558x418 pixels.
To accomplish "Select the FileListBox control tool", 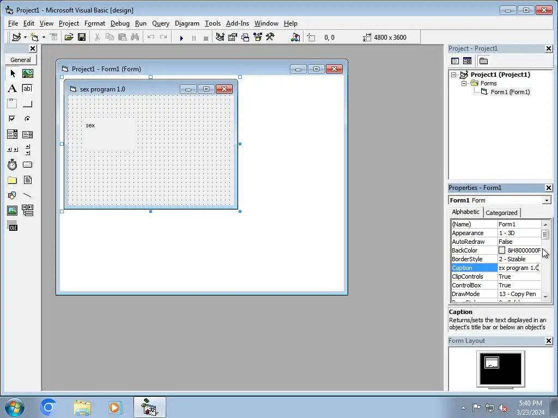I will 27,180.
